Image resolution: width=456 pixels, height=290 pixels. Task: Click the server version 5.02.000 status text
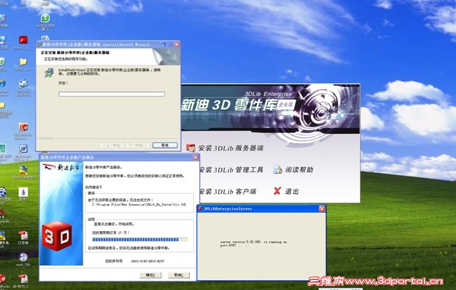point(253,244)
